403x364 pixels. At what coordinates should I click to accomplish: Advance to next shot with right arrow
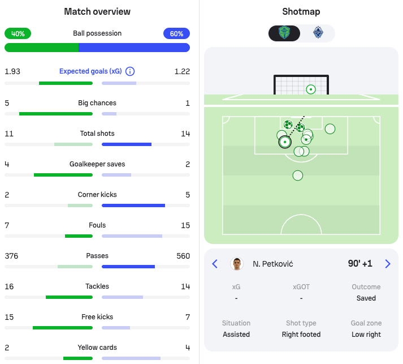[x=388, y=264]
